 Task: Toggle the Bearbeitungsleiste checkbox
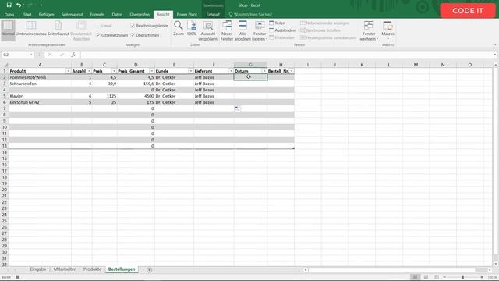point(133,26)
